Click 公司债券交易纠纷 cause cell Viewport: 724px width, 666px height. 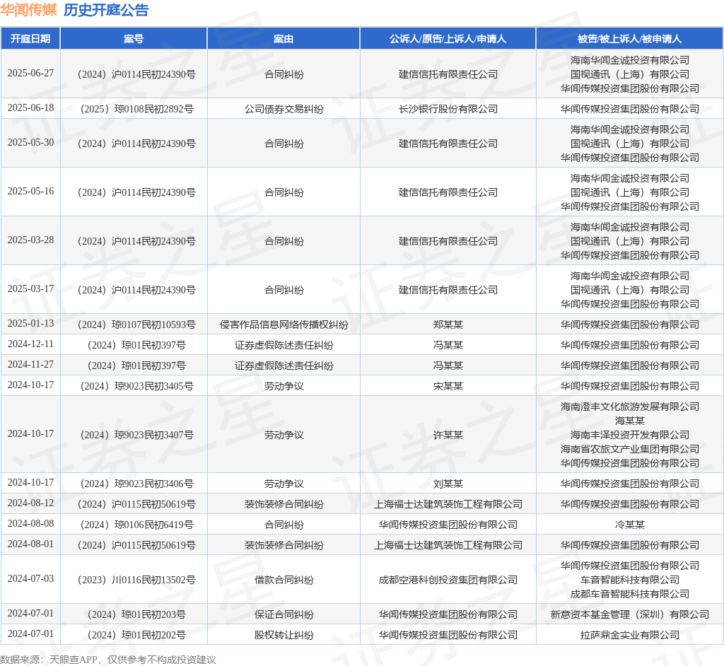coord(284,109)
